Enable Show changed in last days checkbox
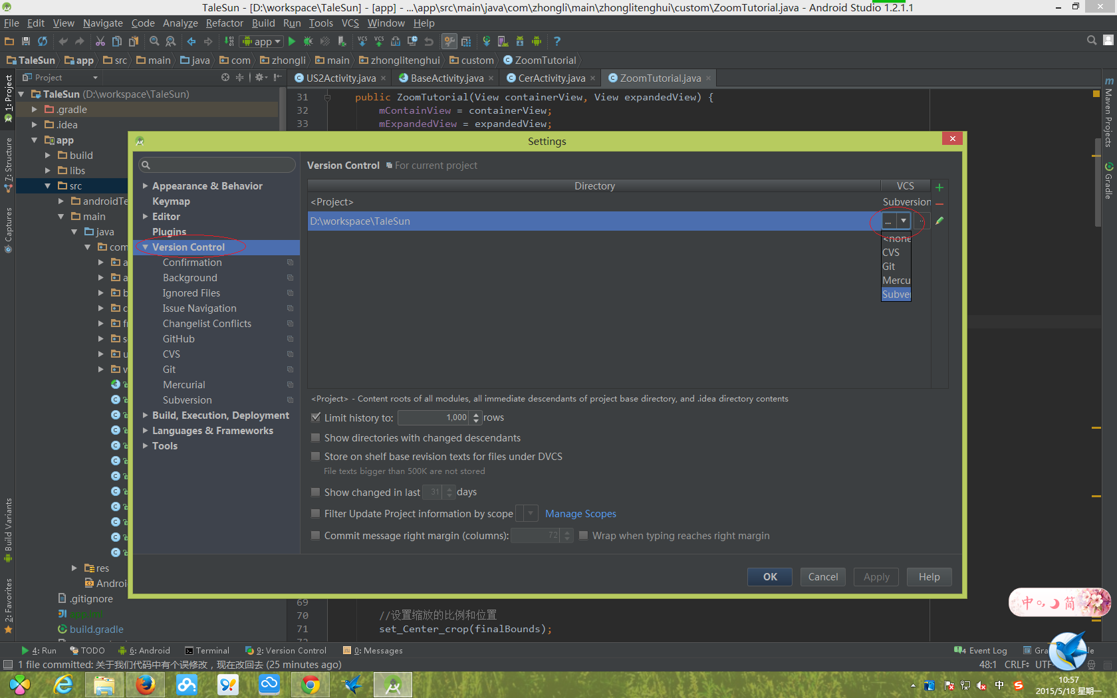The height and width of the screenshot is (698, 1117). (316, 493)
